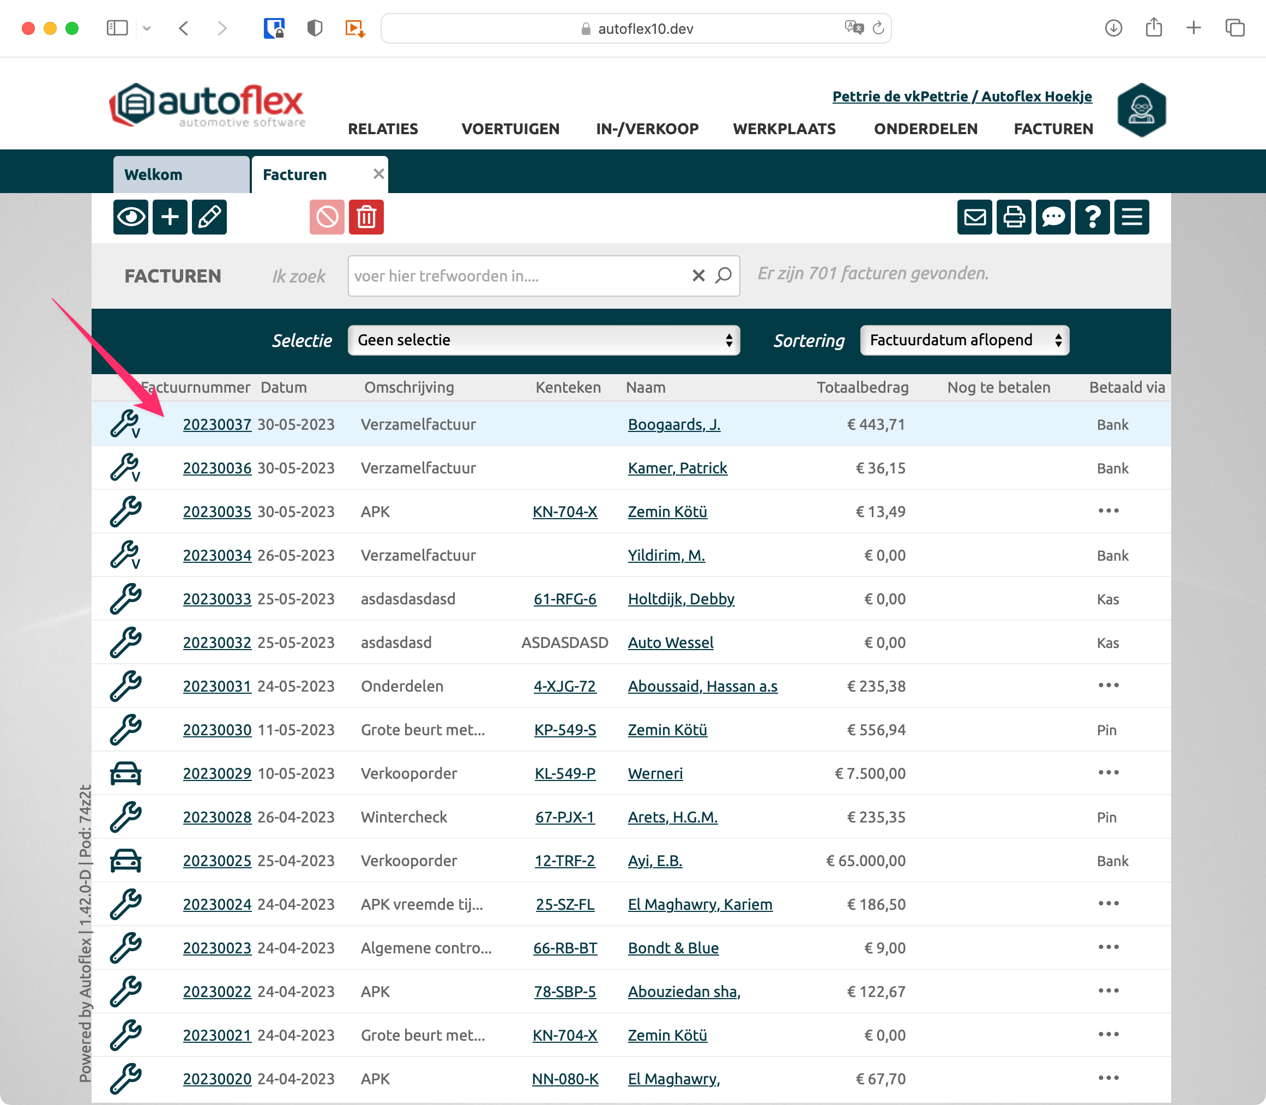
Task: Click the user avatar hexagon icon
Action: pos(1142,110)
